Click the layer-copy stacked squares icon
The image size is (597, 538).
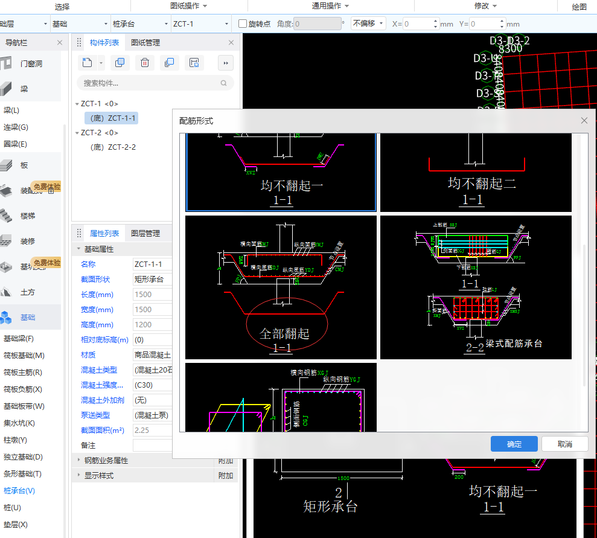click(x=170, y=63)
